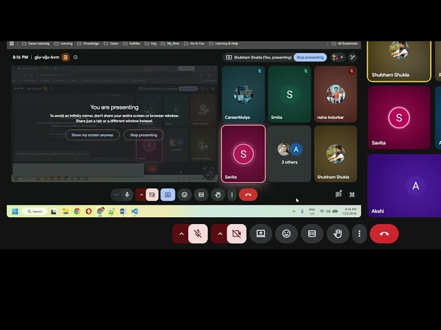This screenshot has height=330, width=441.
Task: Open the chat icon beside the inner call controls
Action: point(338,195)
